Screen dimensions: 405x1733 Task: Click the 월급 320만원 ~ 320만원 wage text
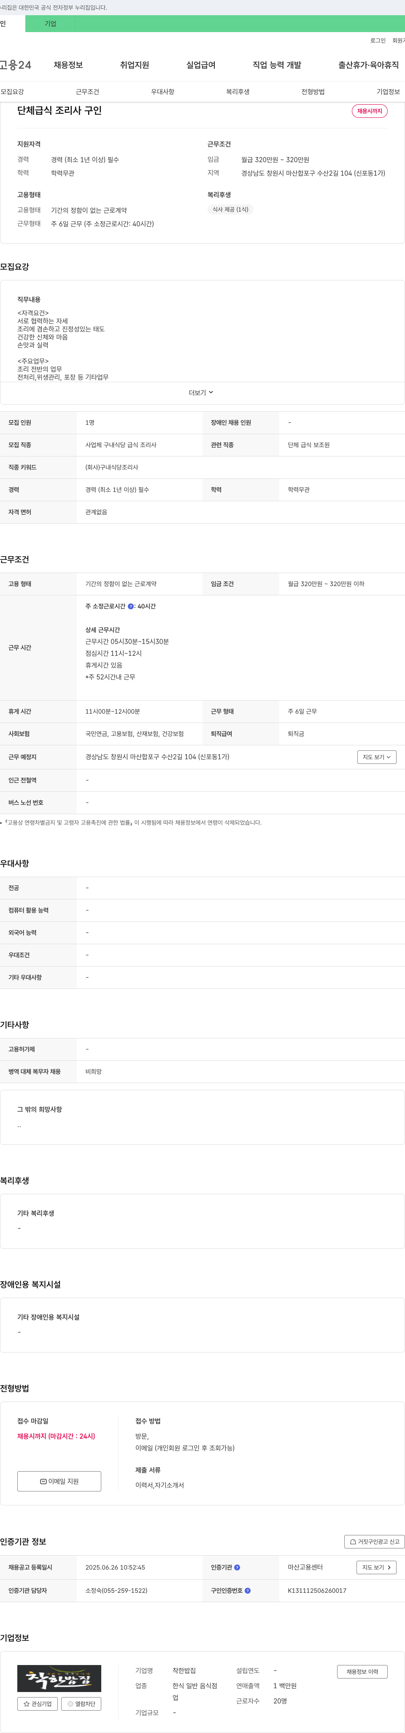[275, 160]
